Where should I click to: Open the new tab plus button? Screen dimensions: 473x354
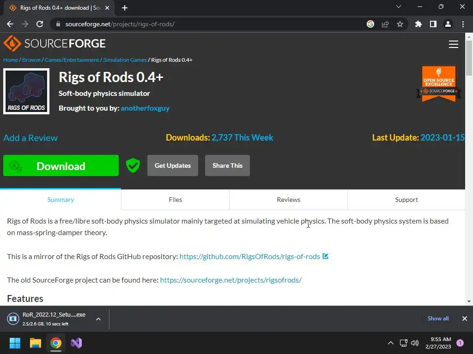[125, 8]
